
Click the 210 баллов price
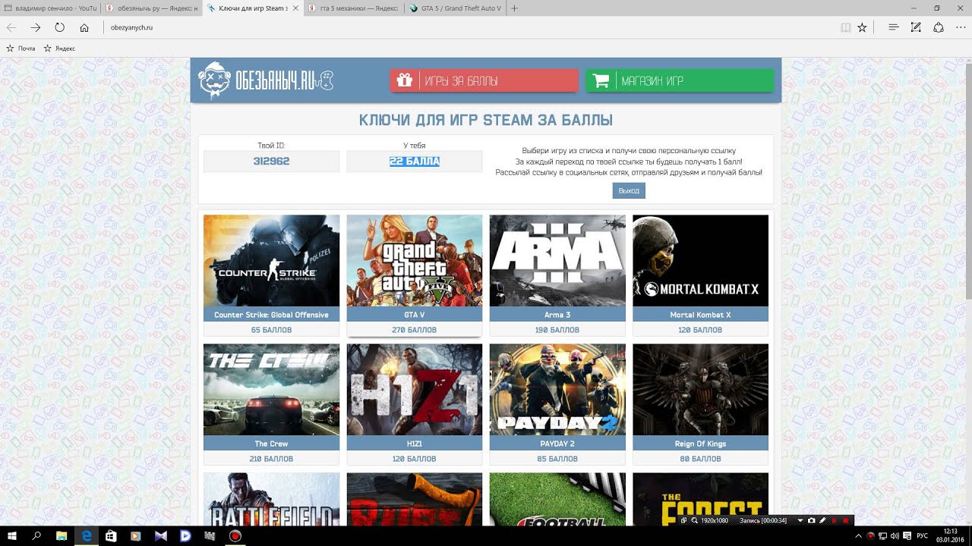271,459
